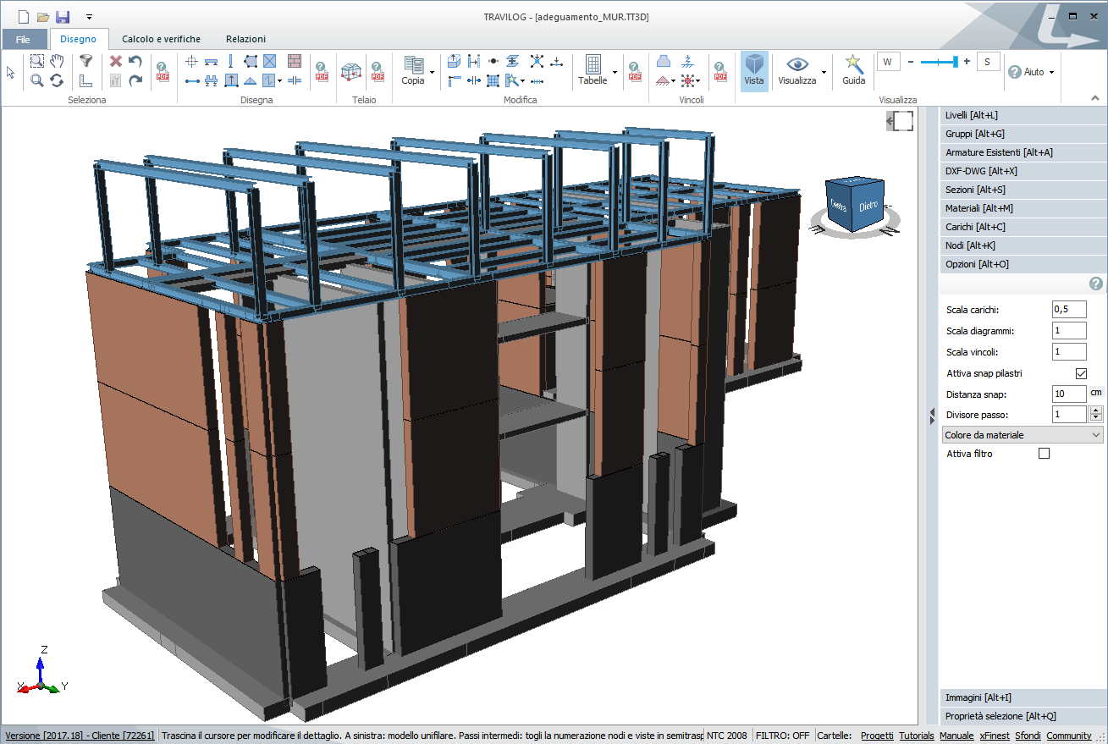The image size is (1108, 744).
Task: Select the brick wall drawing tool
Action: coord(294,61)
